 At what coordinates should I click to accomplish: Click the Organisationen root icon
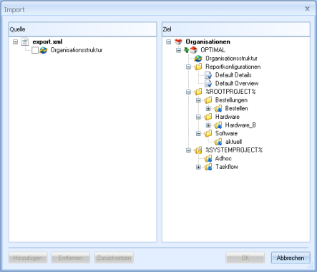178,42
